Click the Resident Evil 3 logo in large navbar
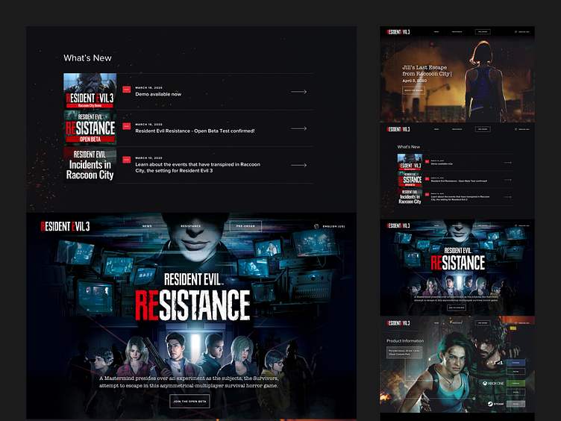 [x=66, y=226]
